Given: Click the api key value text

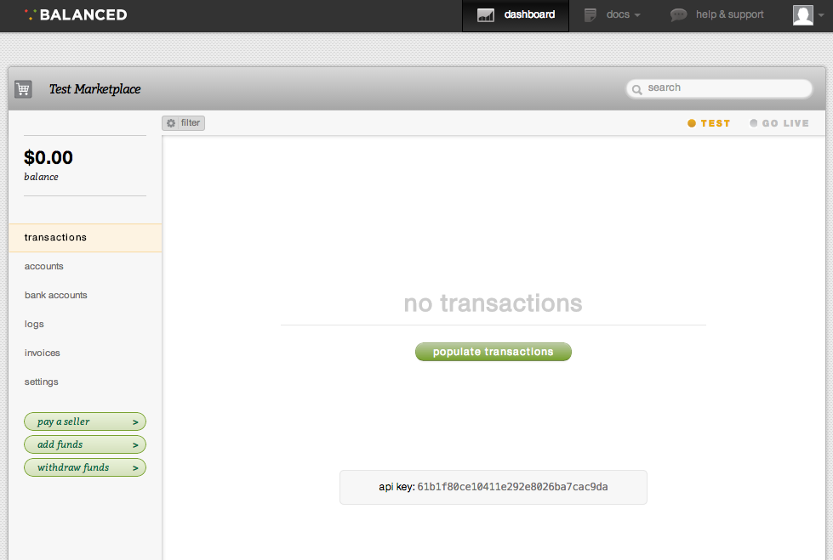Looking at the screenshot, I should [512, 487].
